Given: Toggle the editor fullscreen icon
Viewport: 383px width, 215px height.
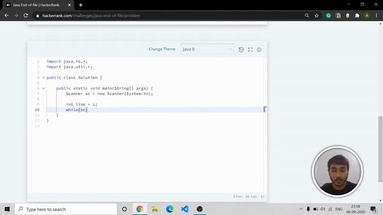Looking at the screenshot, I should pyautogui.click(x=250, y=50).
